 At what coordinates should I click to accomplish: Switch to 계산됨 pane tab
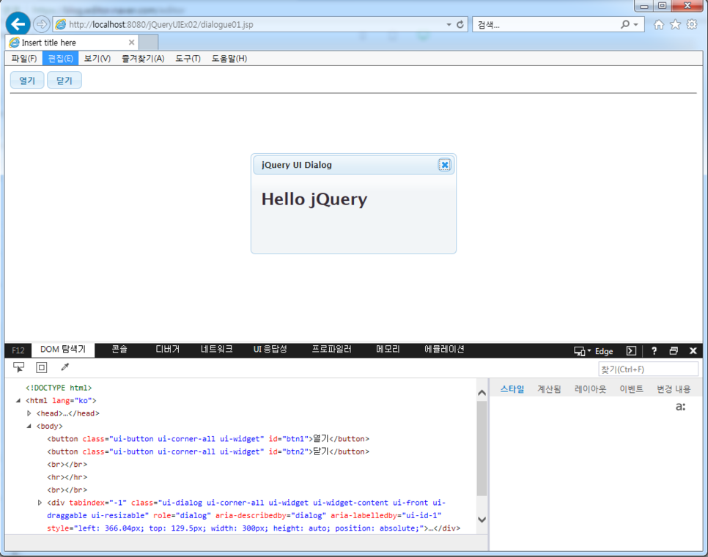pos(549,389)
